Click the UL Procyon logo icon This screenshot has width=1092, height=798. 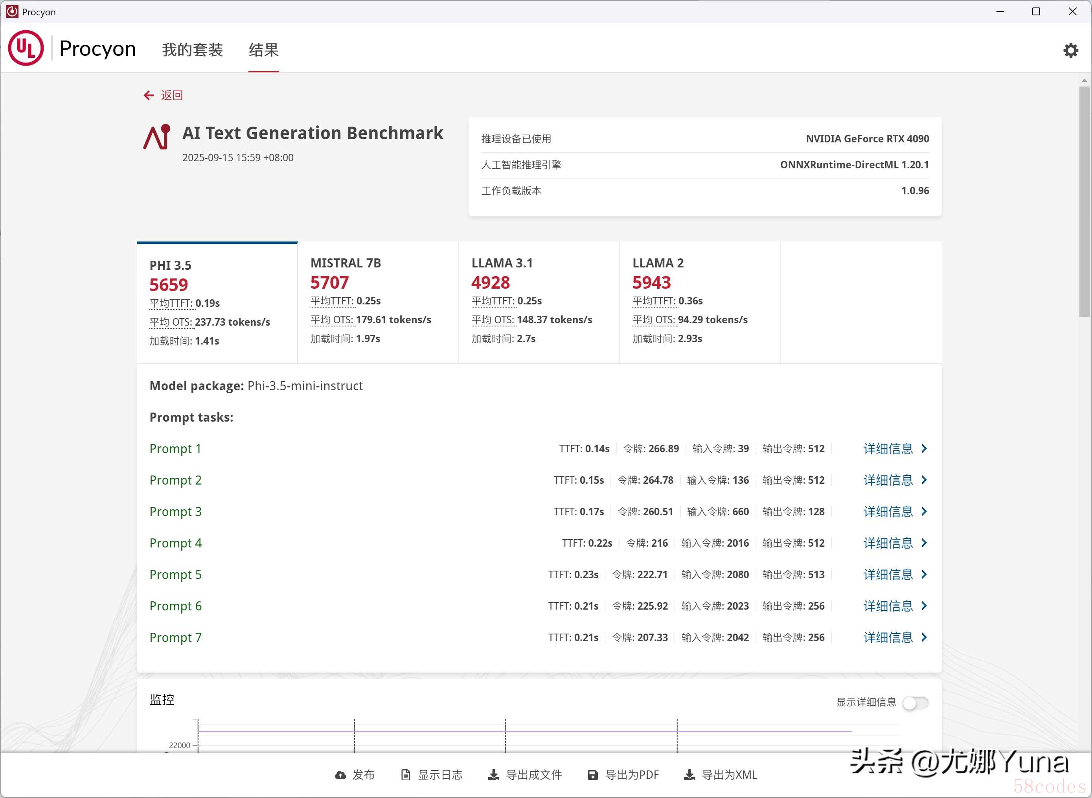click(26, 48)
